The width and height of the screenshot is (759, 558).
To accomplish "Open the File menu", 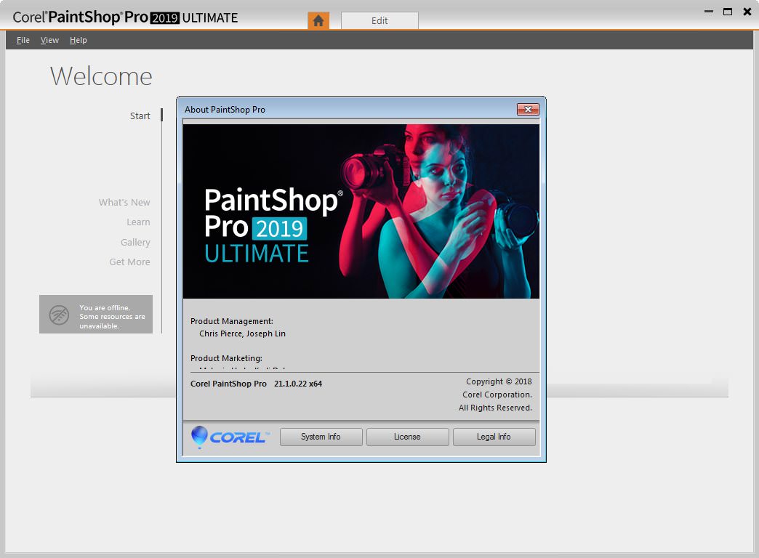I will tap(23, 40).
